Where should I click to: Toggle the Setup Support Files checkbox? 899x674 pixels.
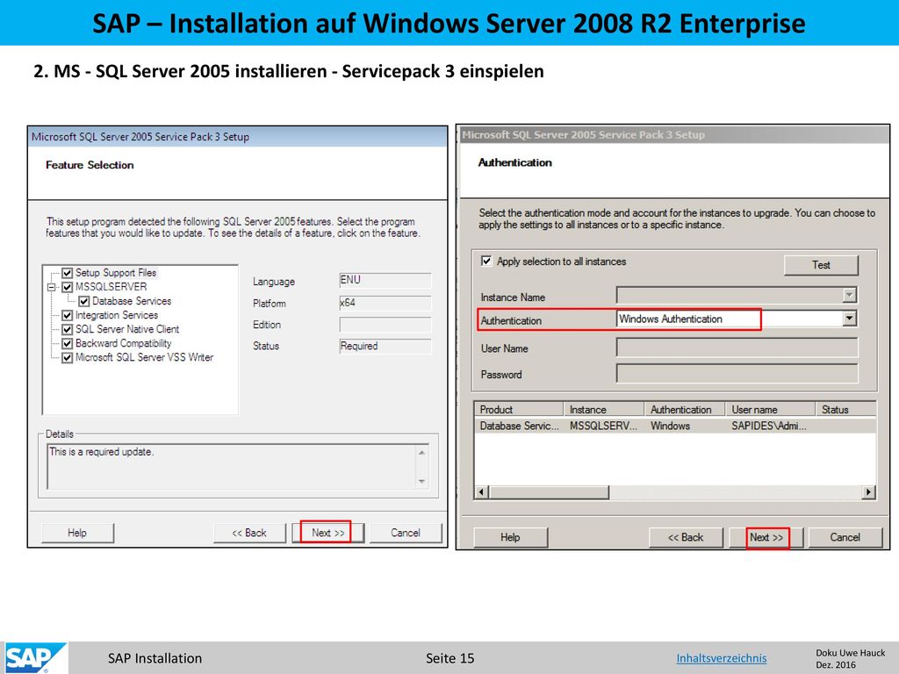pos(67,273)
